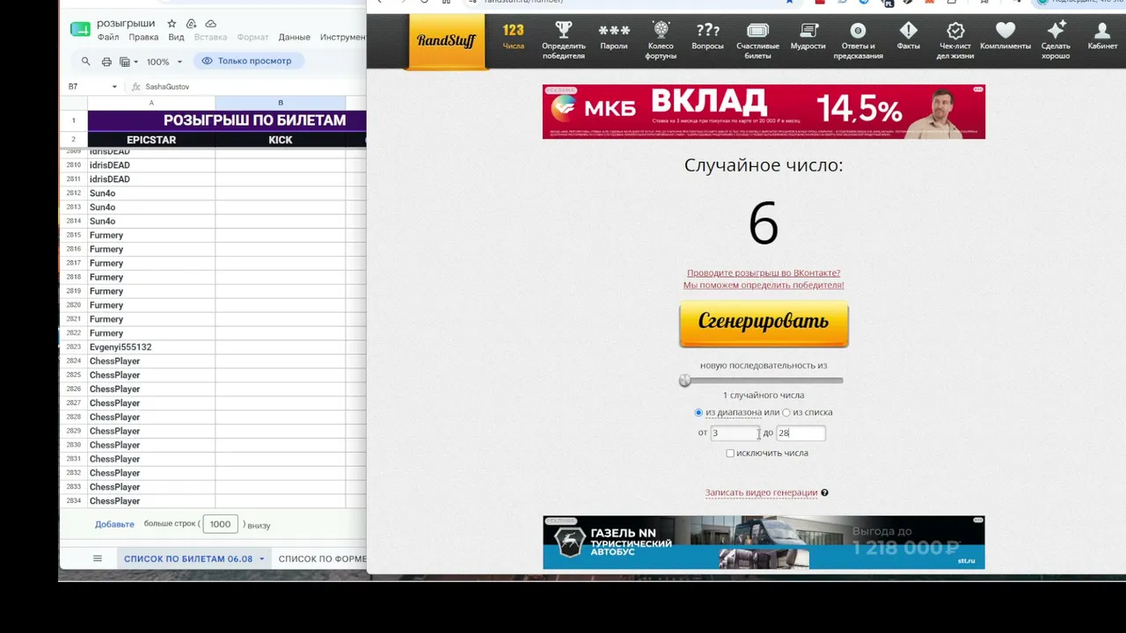Open the Правка menu
The image size is (1126, 633).
(x=143, y=37)
